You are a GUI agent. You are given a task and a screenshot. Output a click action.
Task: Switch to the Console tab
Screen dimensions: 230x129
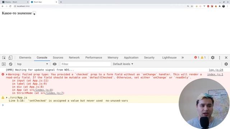point(42,58)
